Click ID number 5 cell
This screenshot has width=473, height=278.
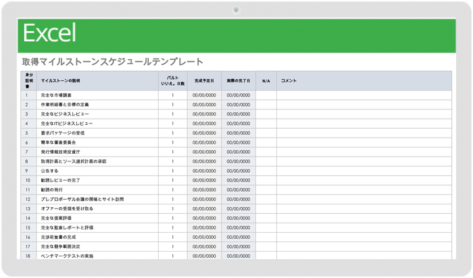pyautogui.click(x=28, y=133)
